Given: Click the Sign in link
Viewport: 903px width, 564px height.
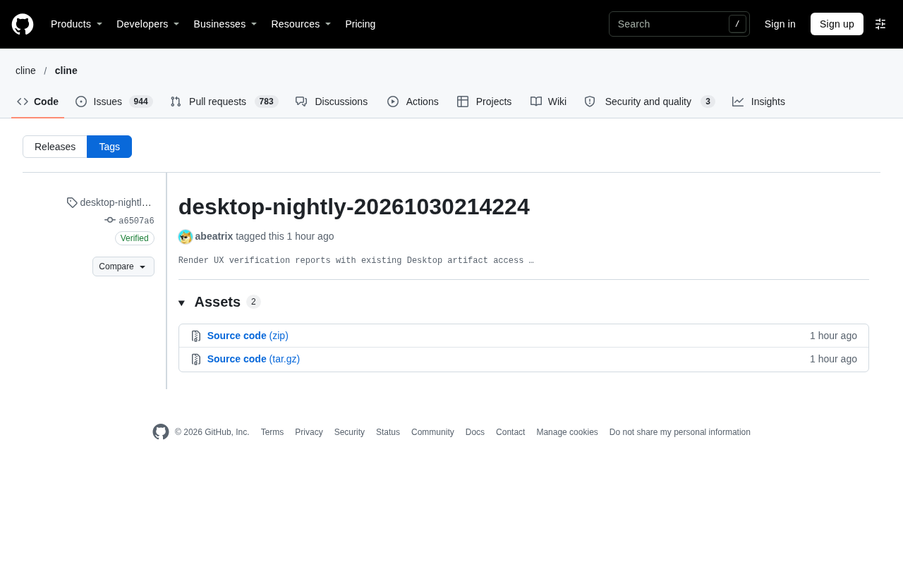Looking at the screenshot, I should (780, 24).
